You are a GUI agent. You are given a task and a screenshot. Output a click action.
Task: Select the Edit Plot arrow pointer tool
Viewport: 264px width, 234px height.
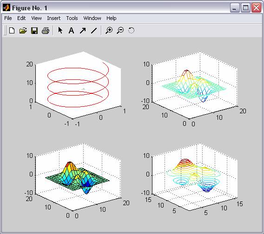click(x=60, y=30)
